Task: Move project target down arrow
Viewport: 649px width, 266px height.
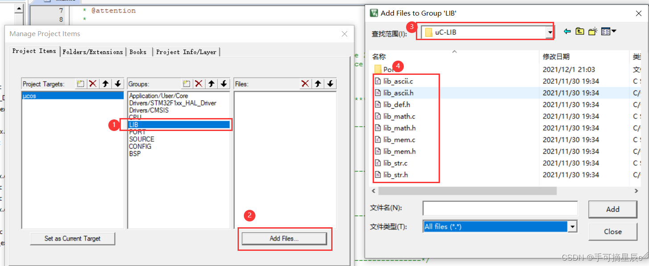Action: tap(118, 84)
